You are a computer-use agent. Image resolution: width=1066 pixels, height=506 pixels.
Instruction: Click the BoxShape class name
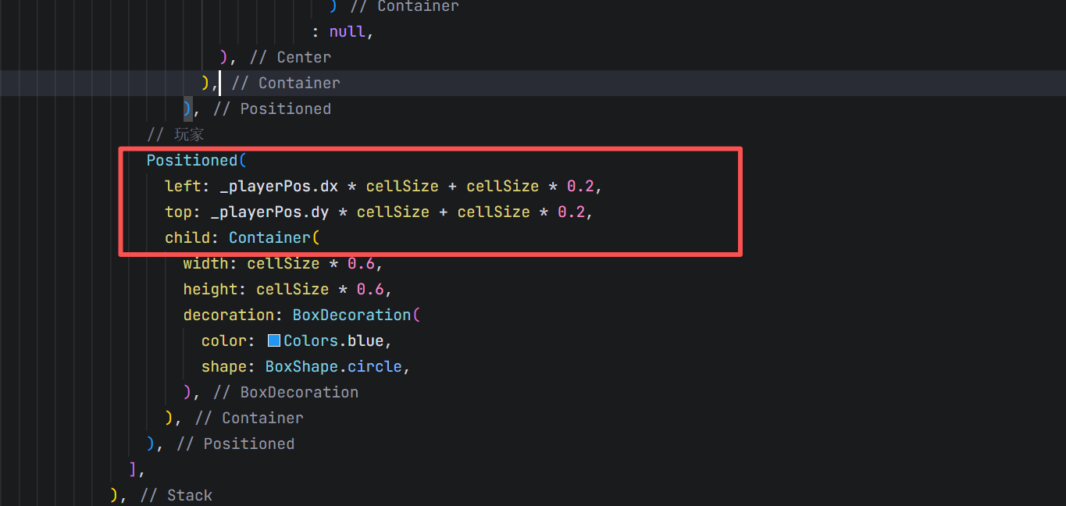click(301, 366)
